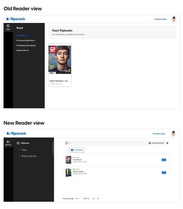Click Read button for New flipbook
The image size is (183, 209).
[x=164, y=160]
